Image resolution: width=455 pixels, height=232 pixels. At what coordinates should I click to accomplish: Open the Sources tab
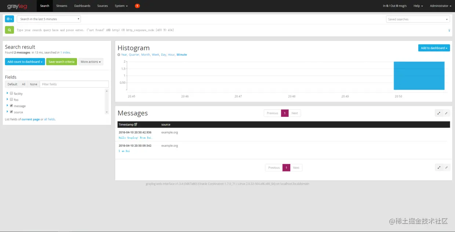coord(103,6)
